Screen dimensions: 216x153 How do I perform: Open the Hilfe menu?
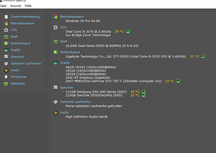tap(28, 6)
